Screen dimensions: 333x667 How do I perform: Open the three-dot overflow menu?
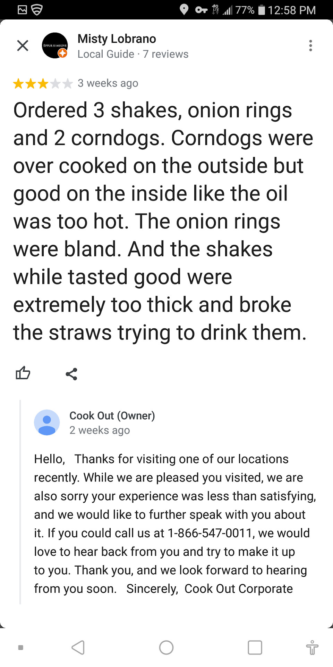(310, 46)
